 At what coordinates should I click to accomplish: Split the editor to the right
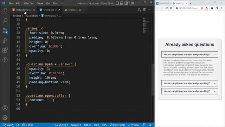(144, 10)
